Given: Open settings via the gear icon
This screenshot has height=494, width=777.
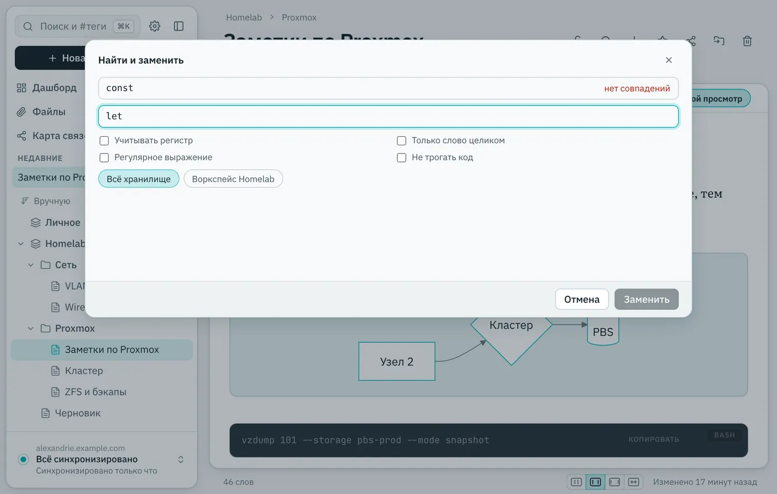Looking at the screenshot, I should pyautogui.click(x=155, y=26).
